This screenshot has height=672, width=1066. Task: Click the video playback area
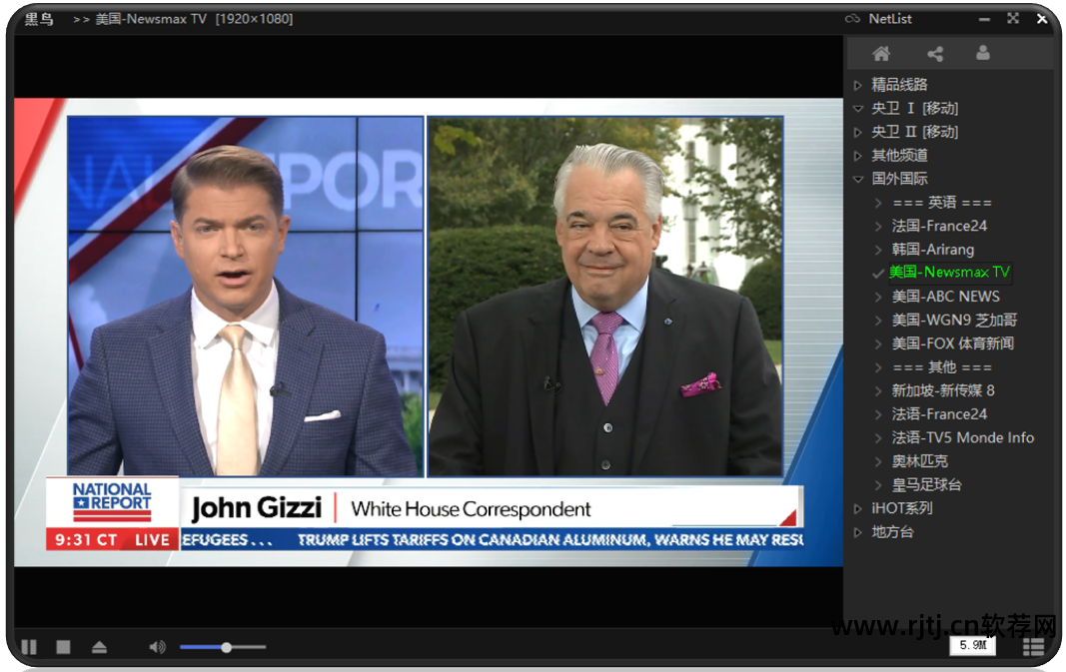(429, 333)
